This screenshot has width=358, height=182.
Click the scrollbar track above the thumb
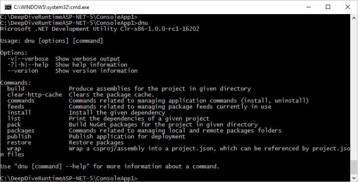pos(354,85)
